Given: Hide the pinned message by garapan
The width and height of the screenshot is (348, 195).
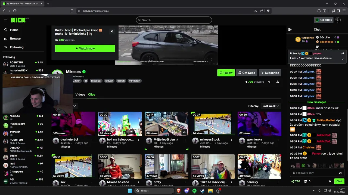Looking at the screenshot, I should [343, 54].
